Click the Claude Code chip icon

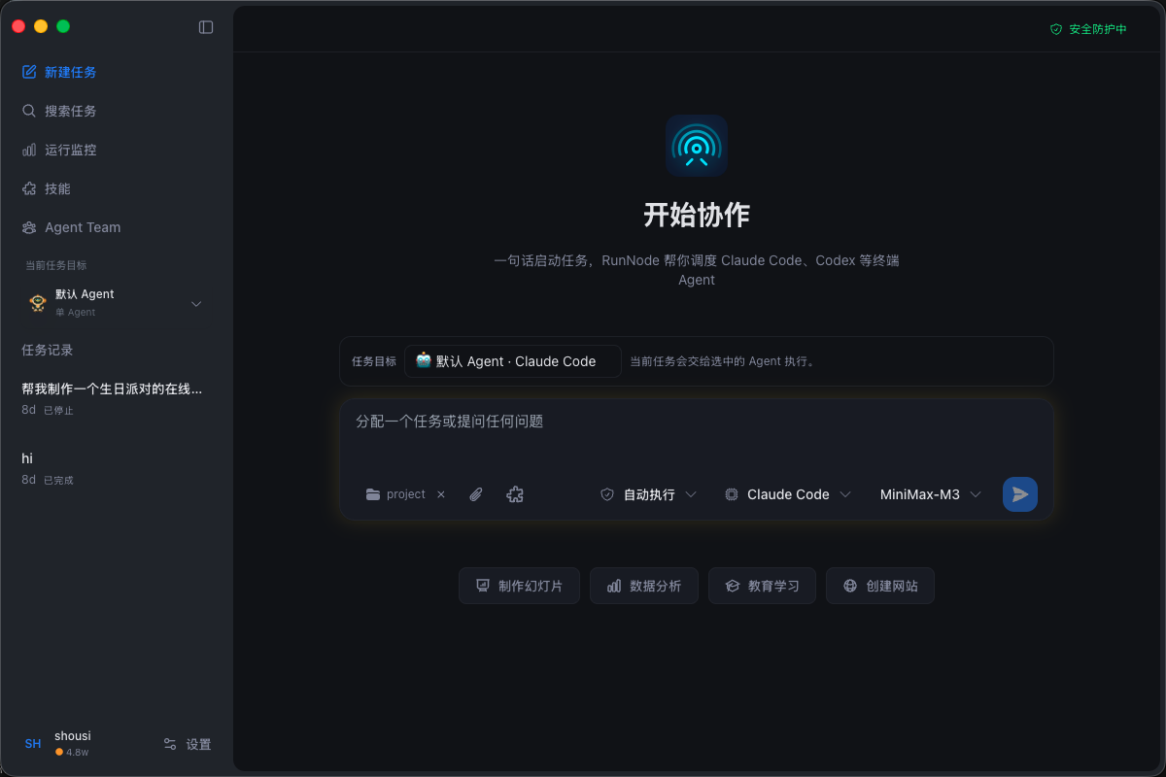coord(732,494)
